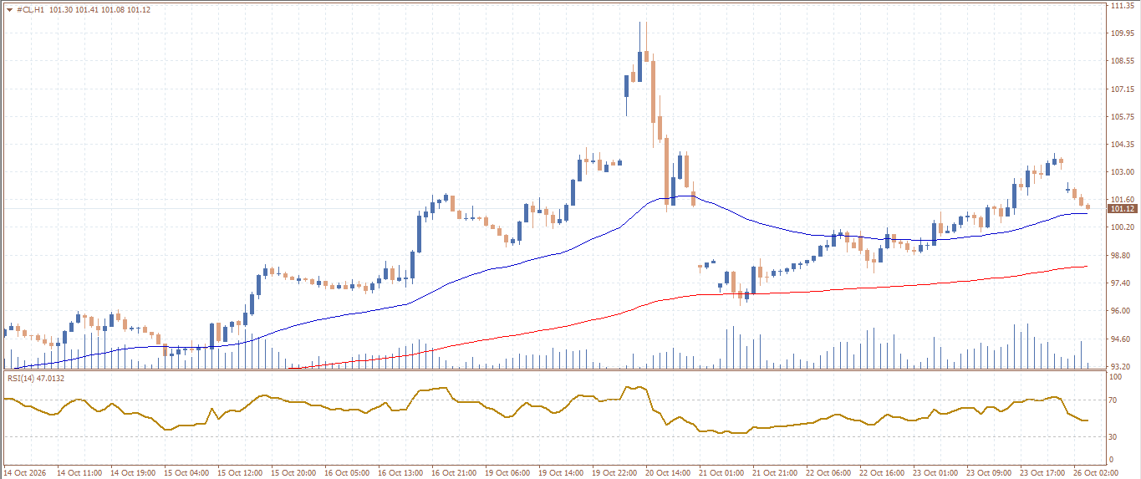
Task: Click the 23 Oct 09:00 time label
Action: point(989,472)
